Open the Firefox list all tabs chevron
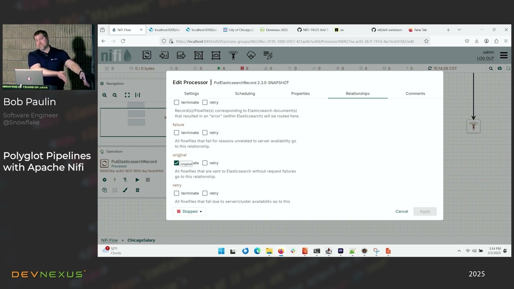514x289 pixels. point(459,30)
